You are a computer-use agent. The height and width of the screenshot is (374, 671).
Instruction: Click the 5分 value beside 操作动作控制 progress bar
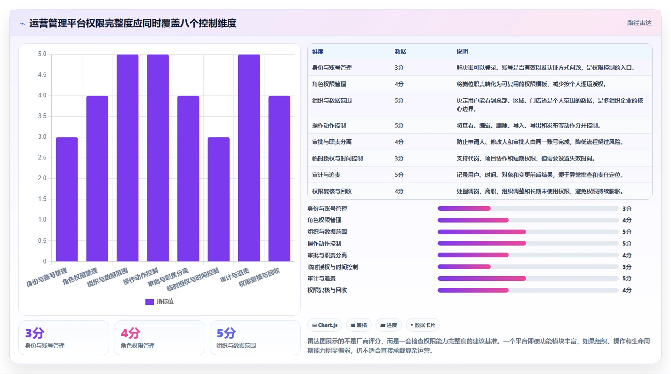pos(627,244)
